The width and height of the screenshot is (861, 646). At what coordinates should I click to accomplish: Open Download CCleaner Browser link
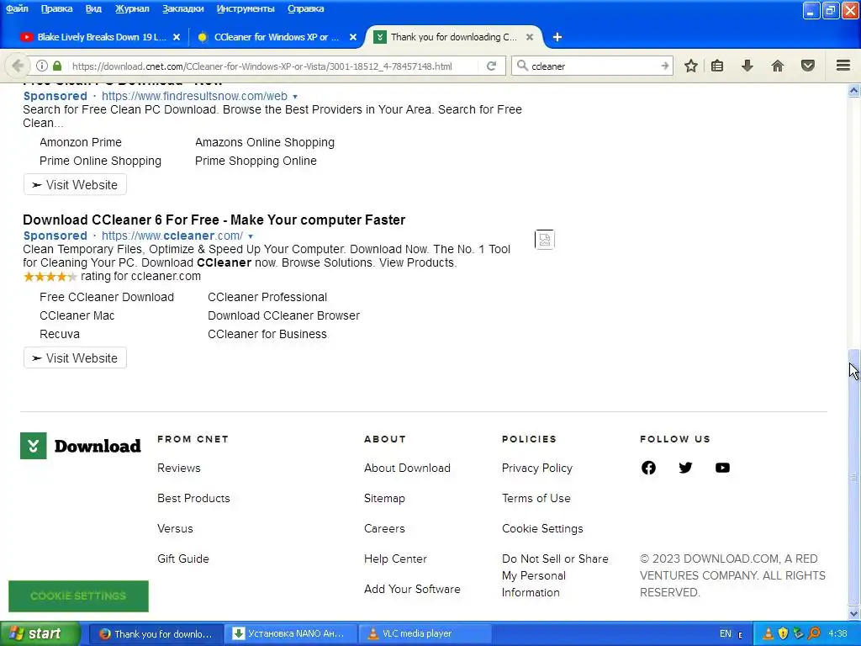coord(284,316)
